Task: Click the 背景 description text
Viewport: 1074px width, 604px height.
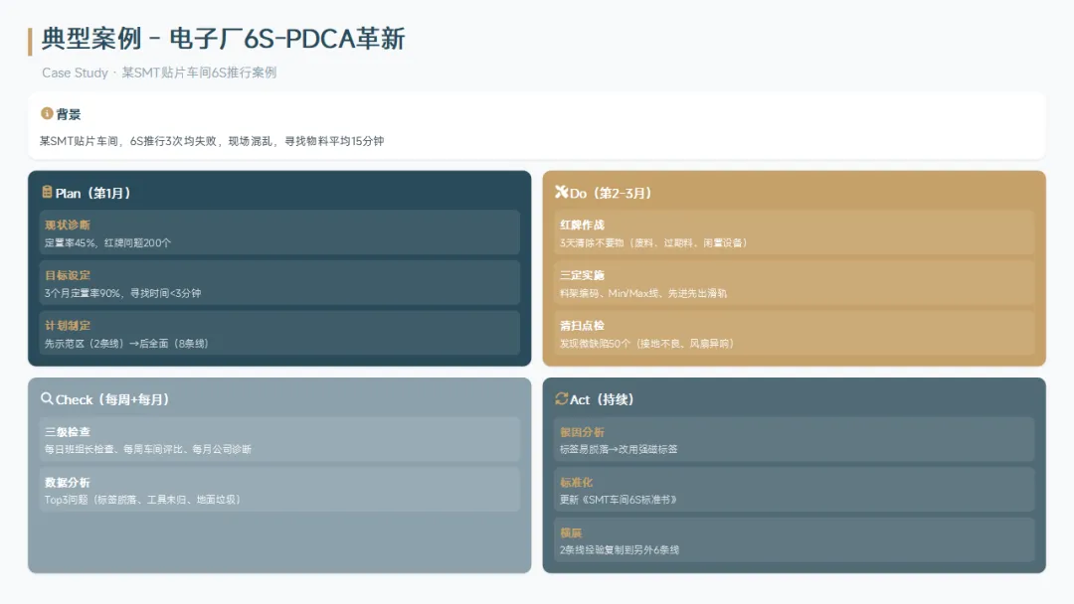Action: point(212,141)
